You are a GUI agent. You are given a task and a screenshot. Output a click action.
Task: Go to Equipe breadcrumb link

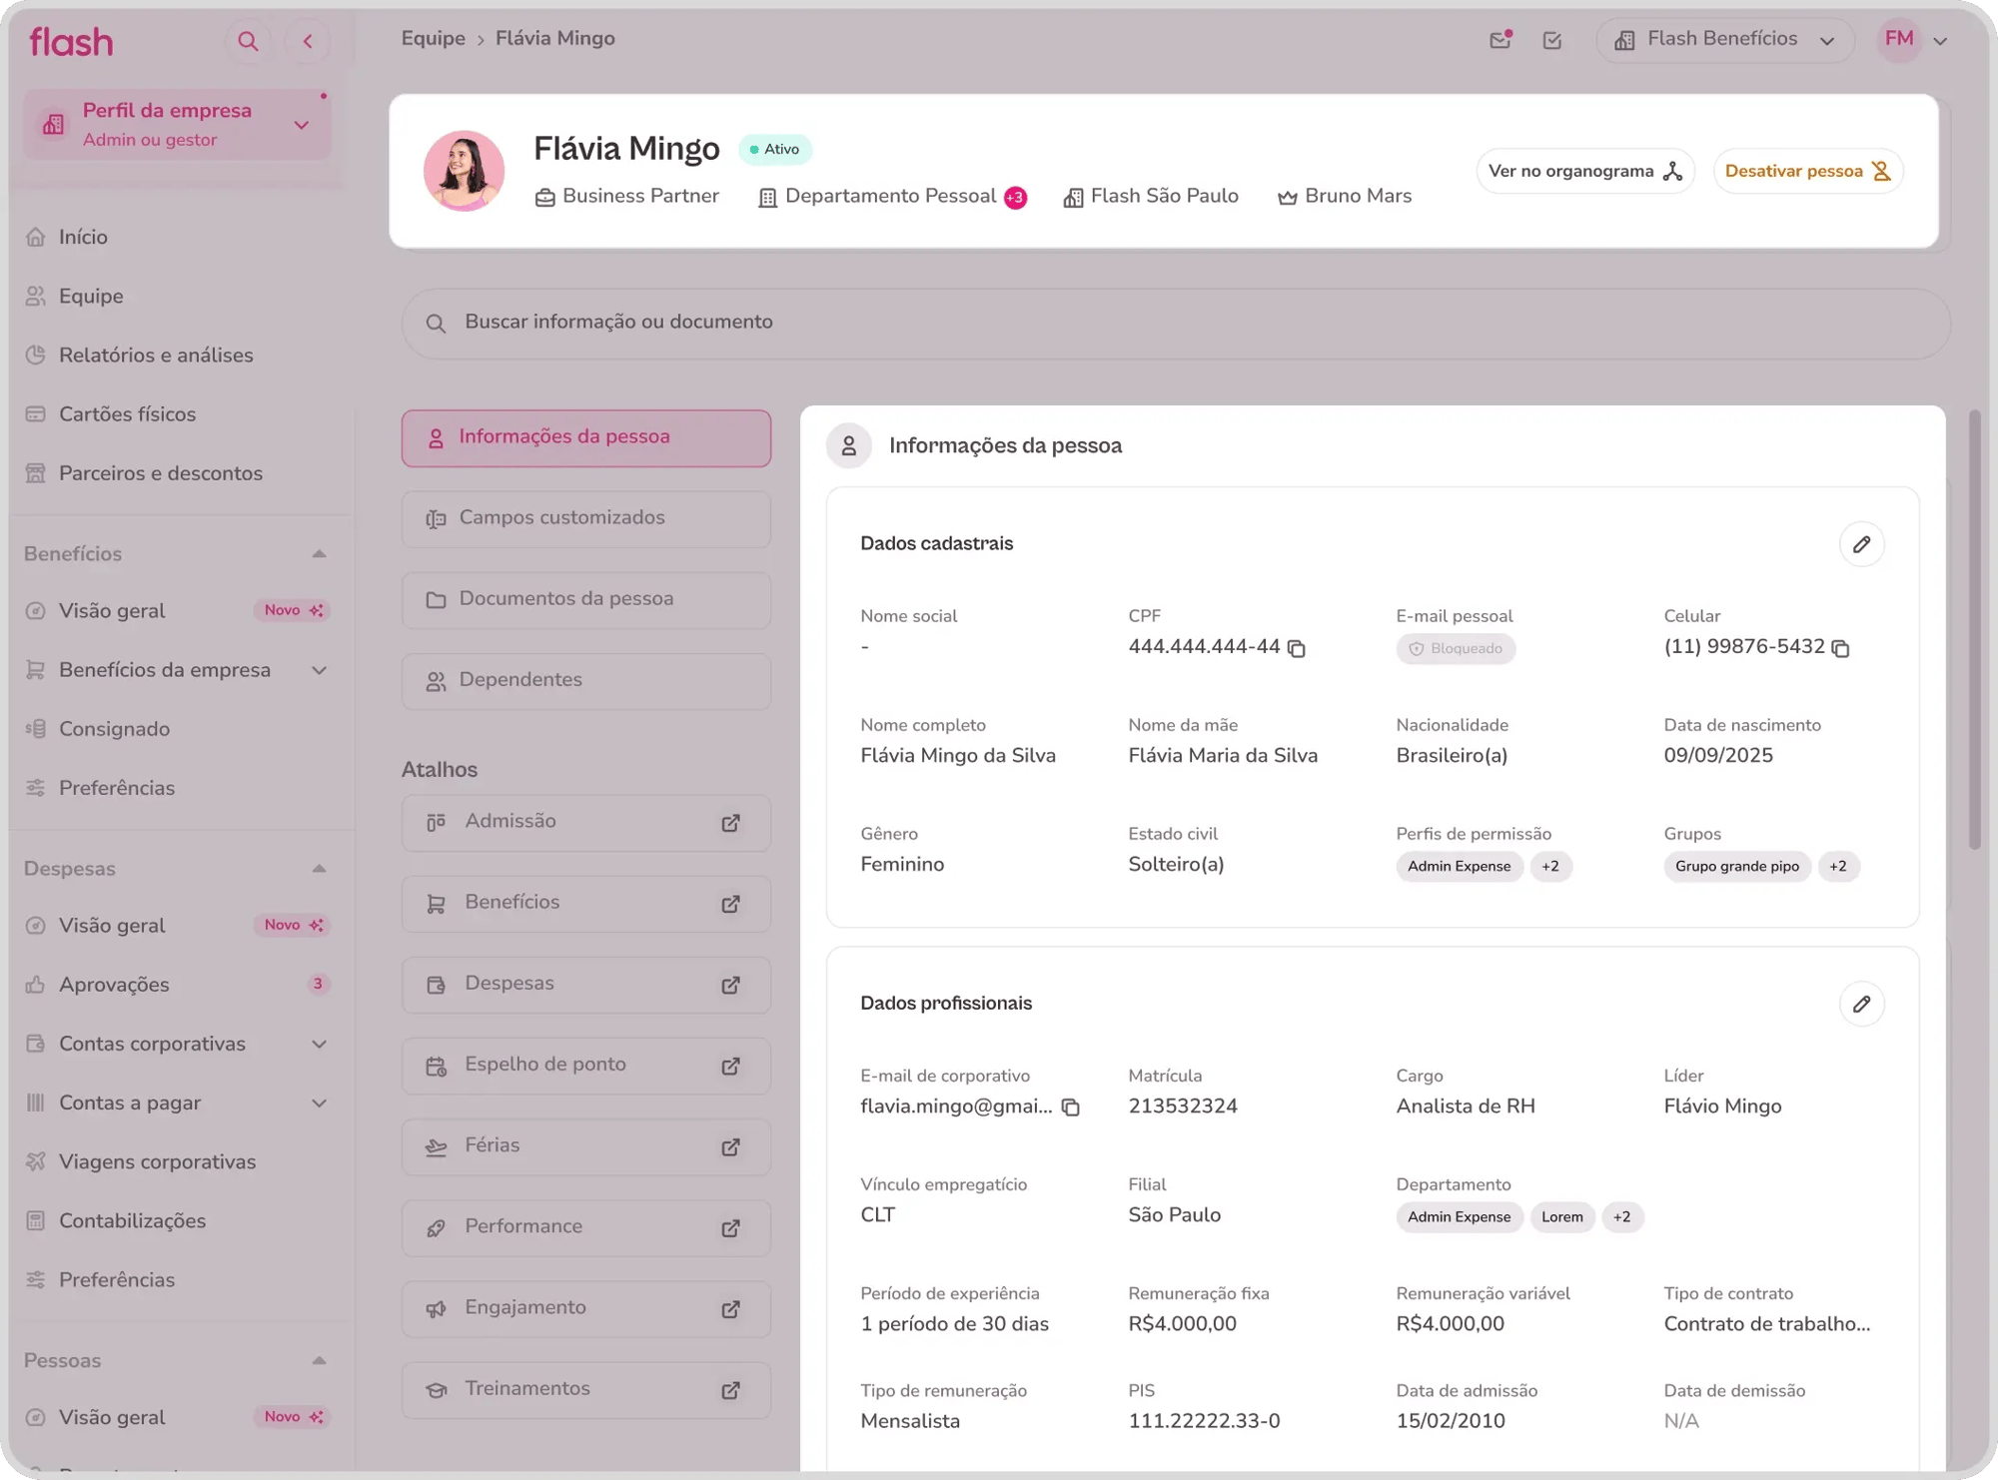[x=433, y=39]
